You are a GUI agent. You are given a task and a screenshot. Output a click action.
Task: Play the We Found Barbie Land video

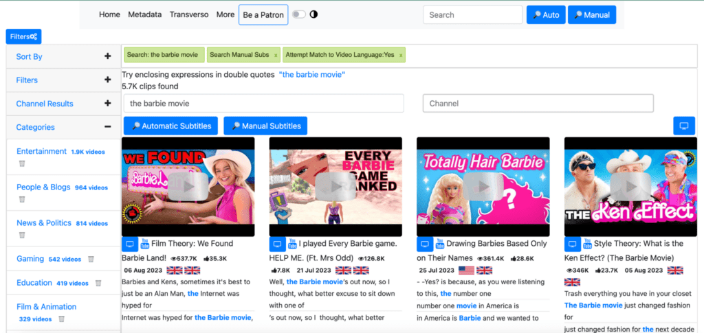pos(188,187)
